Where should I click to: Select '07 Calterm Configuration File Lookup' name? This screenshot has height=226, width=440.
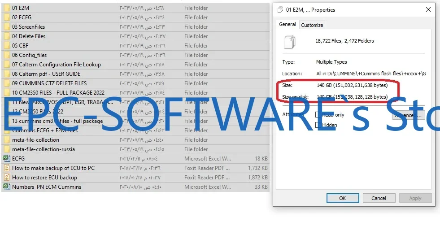57,65
